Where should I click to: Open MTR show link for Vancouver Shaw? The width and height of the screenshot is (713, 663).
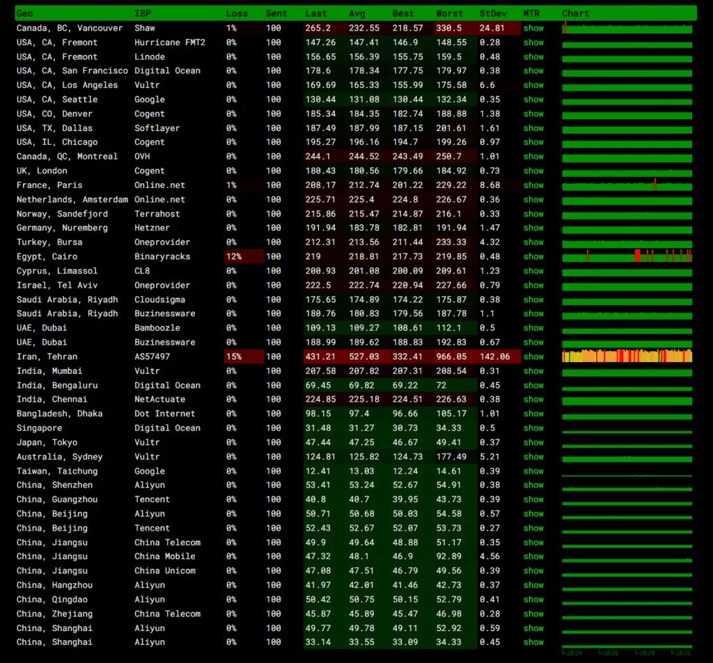(533, 28)
